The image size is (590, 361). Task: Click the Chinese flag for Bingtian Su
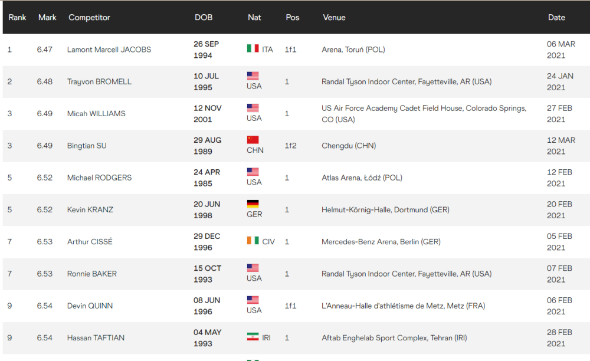(253, 140)
